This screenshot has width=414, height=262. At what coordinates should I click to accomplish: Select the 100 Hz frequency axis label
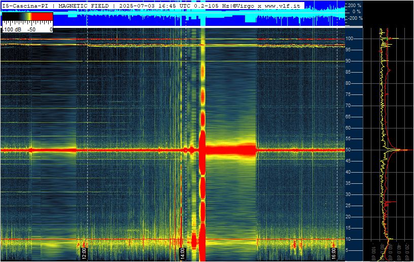tap(349, 39)
